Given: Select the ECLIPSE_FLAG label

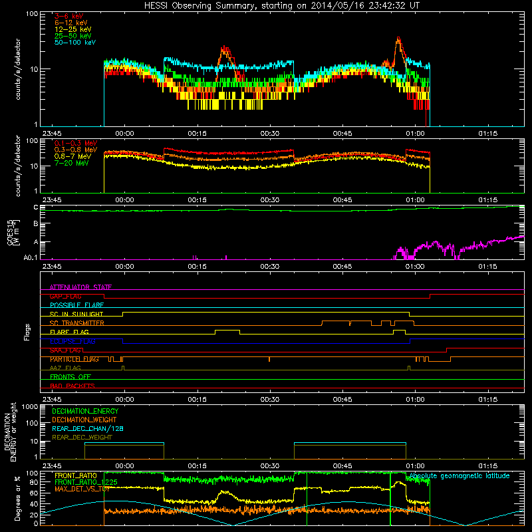Looking at the screenshot, I should [x=72, y=341].
